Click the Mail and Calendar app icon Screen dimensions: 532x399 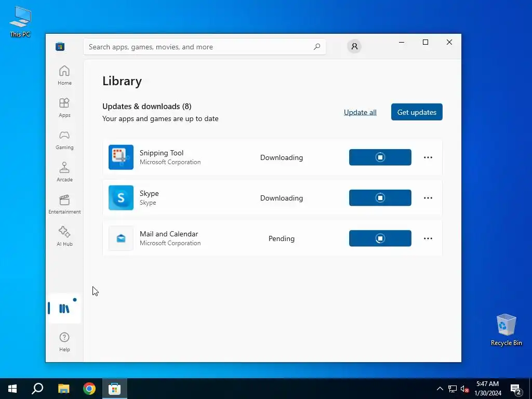point(121,238)
